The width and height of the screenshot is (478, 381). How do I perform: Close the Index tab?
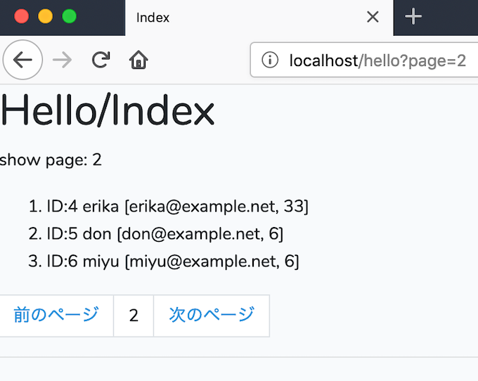pos(373,17)
